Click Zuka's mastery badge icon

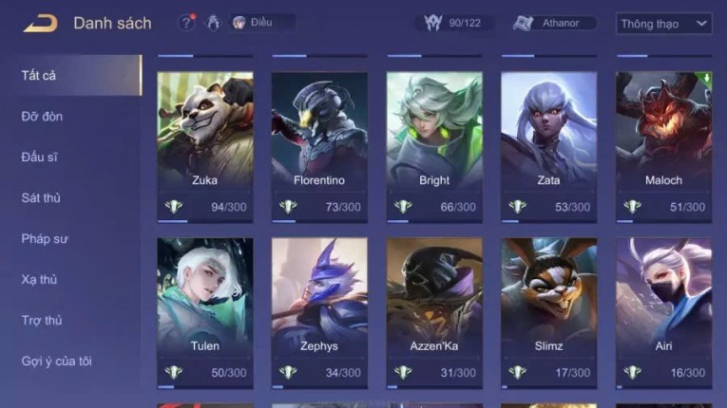pyautogui.click(x=174, y=207)
